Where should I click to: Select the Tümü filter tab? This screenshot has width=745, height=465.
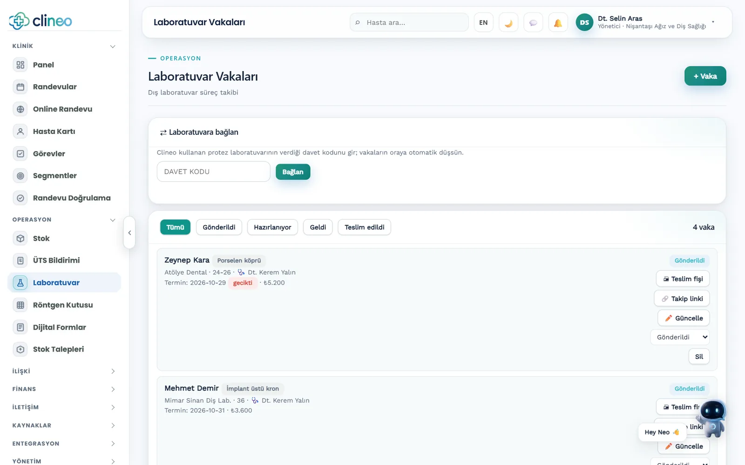tap(175, 227)
